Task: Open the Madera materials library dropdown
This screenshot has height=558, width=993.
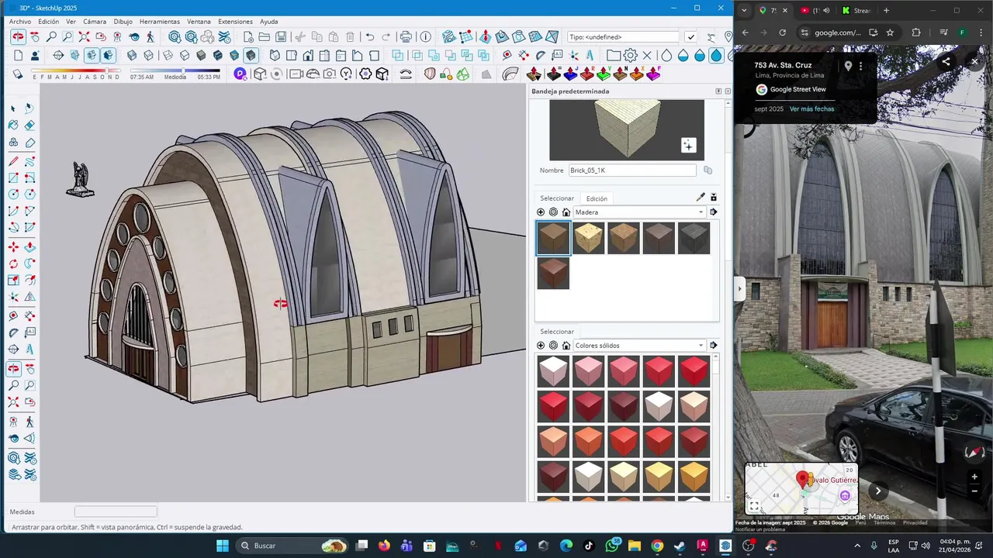Action: 639,212
